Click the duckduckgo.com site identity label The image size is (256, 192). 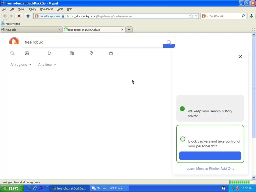(x=49, y=16)
